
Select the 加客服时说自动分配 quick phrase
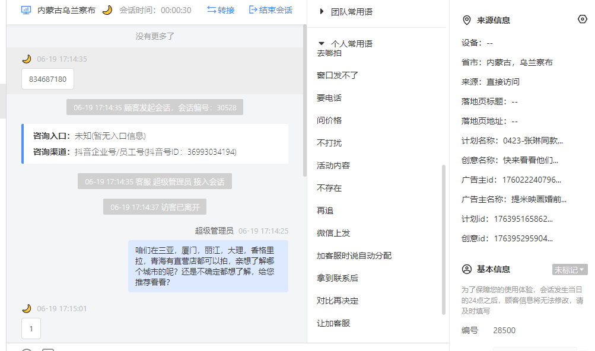pyautogui.click(x=354, y=256)
